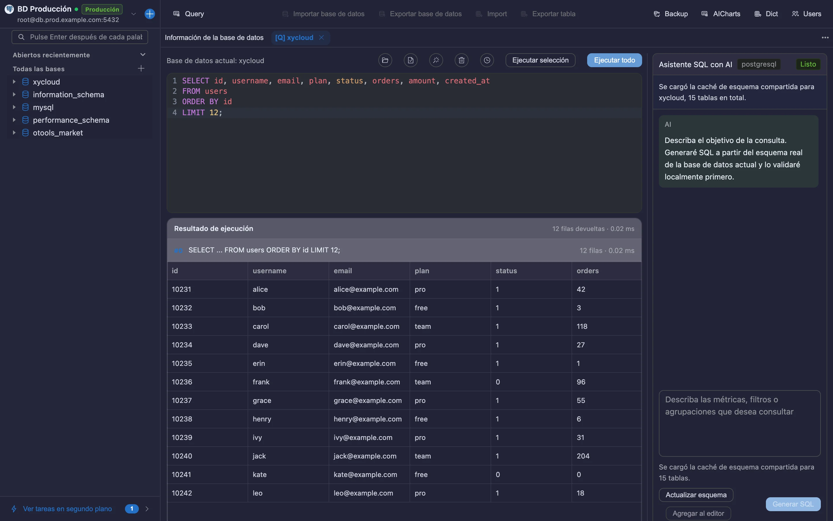
Task: Expand background tasks chevron arrow
Action: 147,509
